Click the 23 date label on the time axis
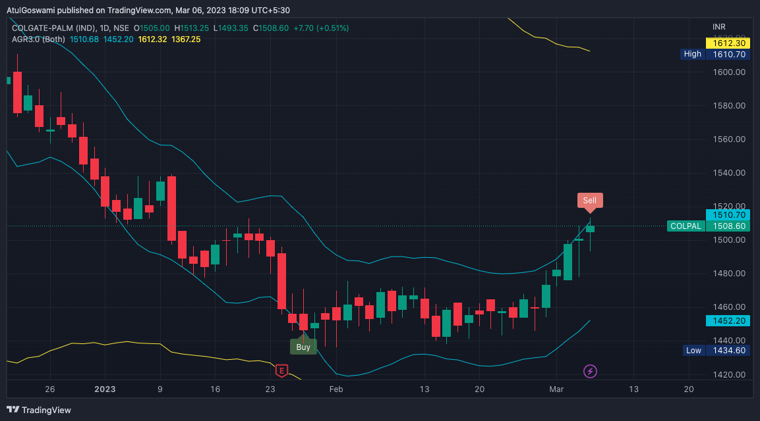The image size is (760, 421). 270,389
